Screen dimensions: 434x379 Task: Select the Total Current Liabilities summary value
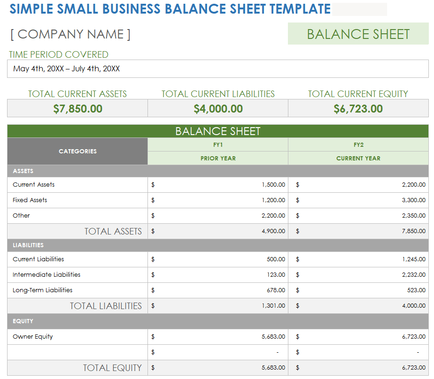pos(218,109)
